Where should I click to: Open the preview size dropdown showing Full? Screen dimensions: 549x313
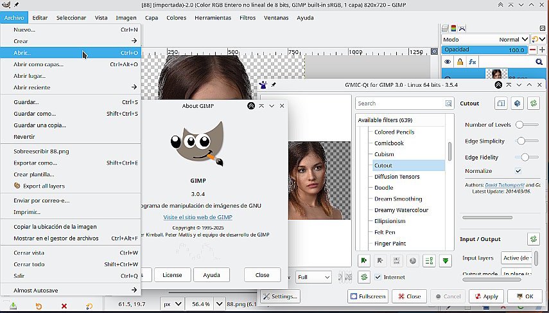point(315,277)
